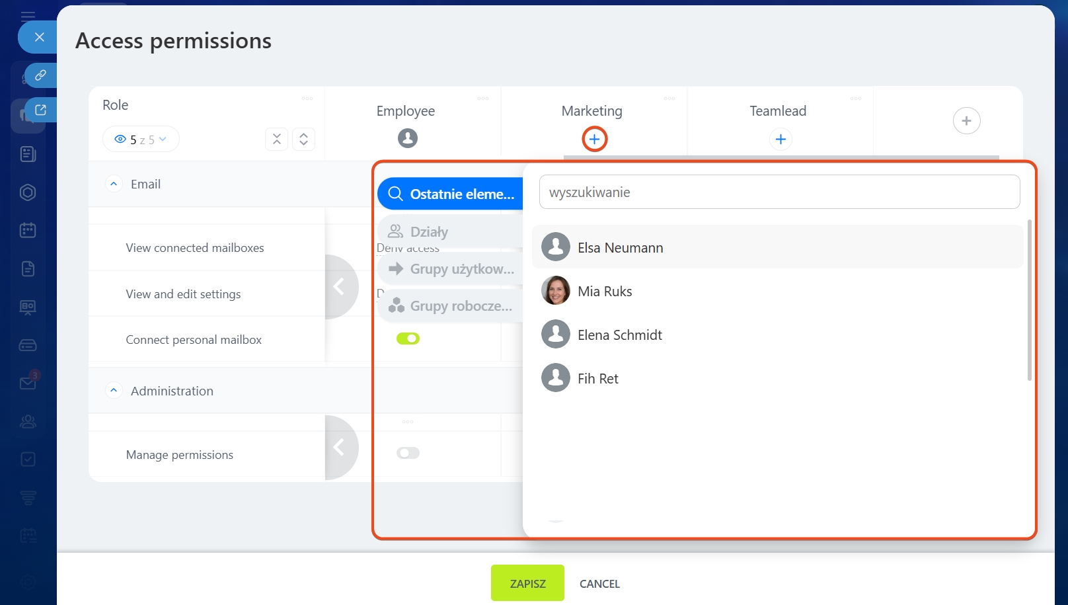Image resolution: width=1068 pixels, height=605 pixels.
Task: Click the ZAPISZ save button
Action: pos(527,583)
